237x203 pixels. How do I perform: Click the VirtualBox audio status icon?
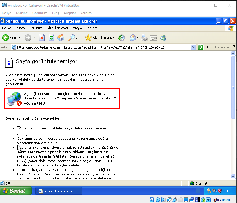tap(163, 200)
